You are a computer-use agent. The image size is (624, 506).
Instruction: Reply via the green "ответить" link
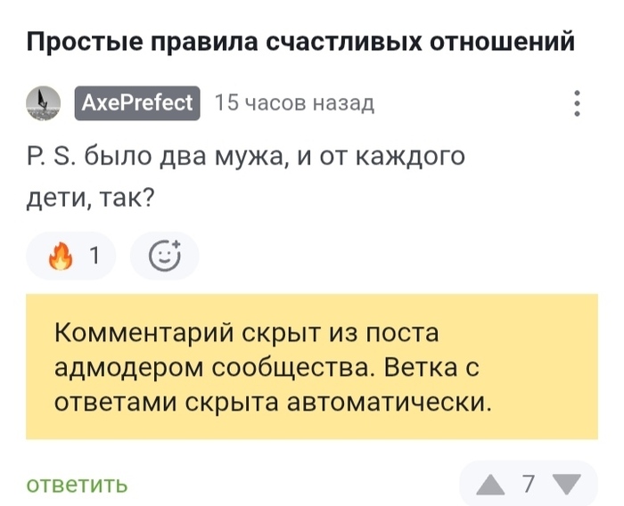coord(78,485)
